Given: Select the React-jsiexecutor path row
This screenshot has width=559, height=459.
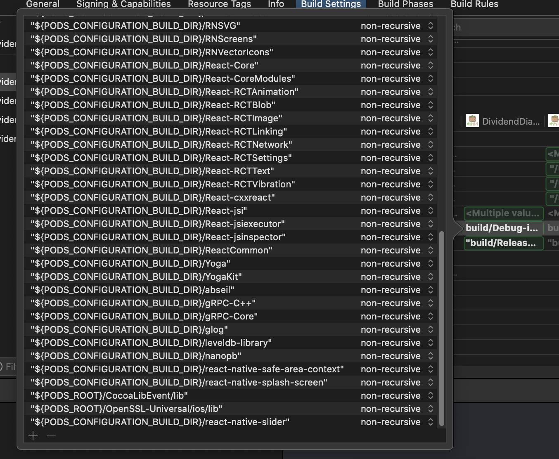Looking at the screenshot, I should tap(158, 224).
